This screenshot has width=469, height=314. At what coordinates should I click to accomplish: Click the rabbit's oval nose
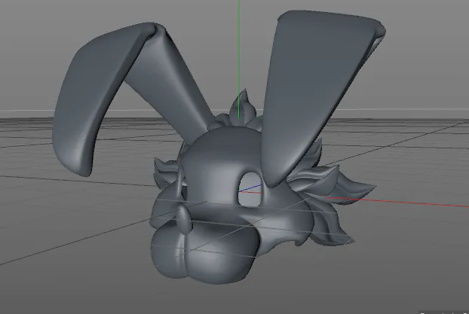[x=183, y=221]
